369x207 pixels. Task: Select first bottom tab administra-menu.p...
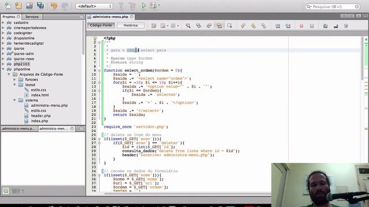[x=18, y=129]
